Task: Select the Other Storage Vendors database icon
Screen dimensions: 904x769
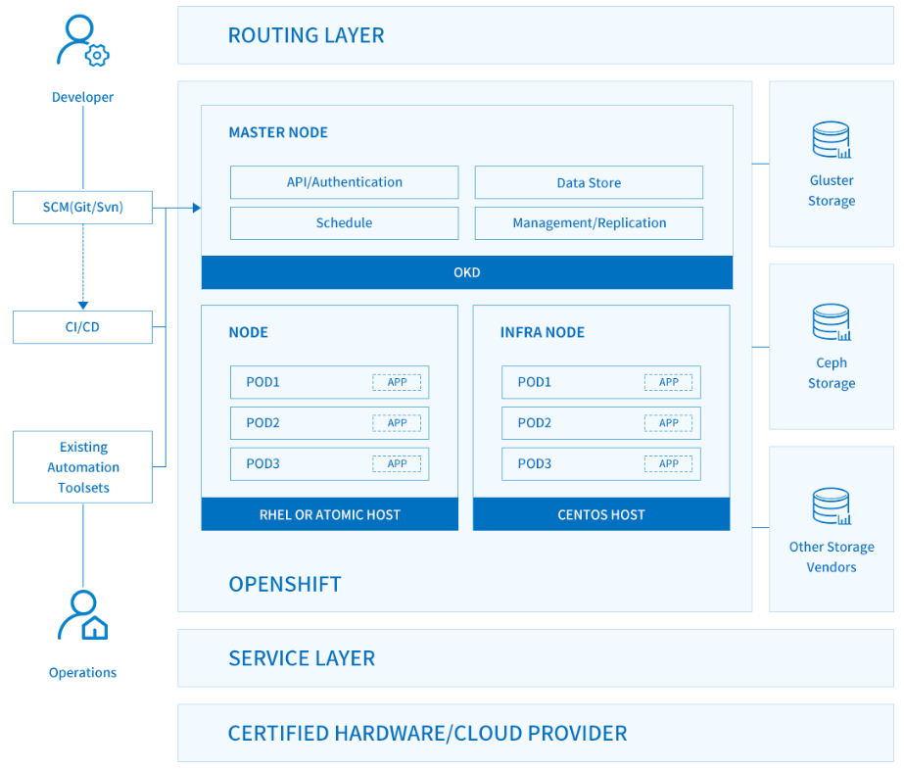Action: pos(832,505)
